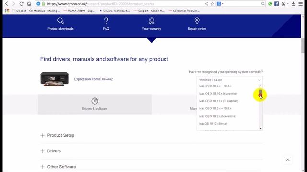Click the Expression Home XP-442 printer image

(x=54, y=79)
